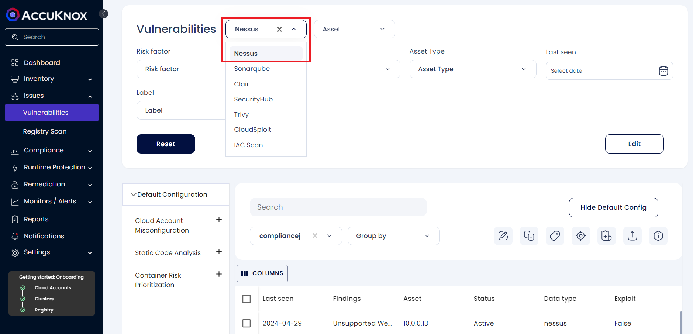This screenshot has height=334, width=693.
Task: Collapse the Issues menu chevron
Action: [x=90, y=96]
